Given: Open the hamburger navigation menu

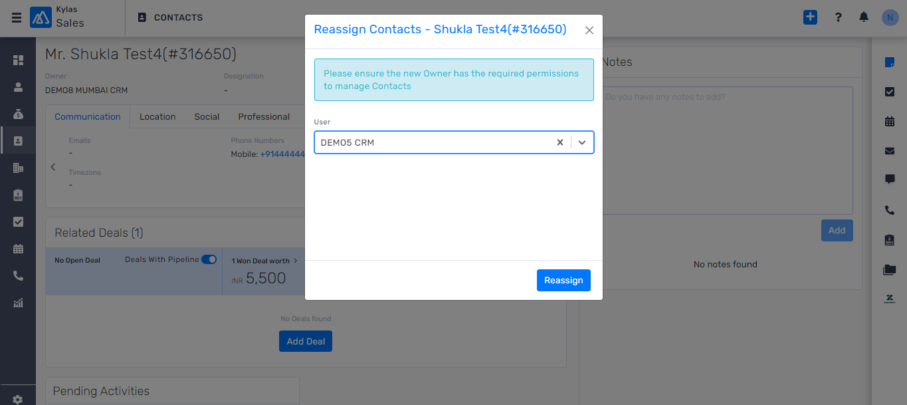Looking at the screenshot, I should tap(17, 18).
